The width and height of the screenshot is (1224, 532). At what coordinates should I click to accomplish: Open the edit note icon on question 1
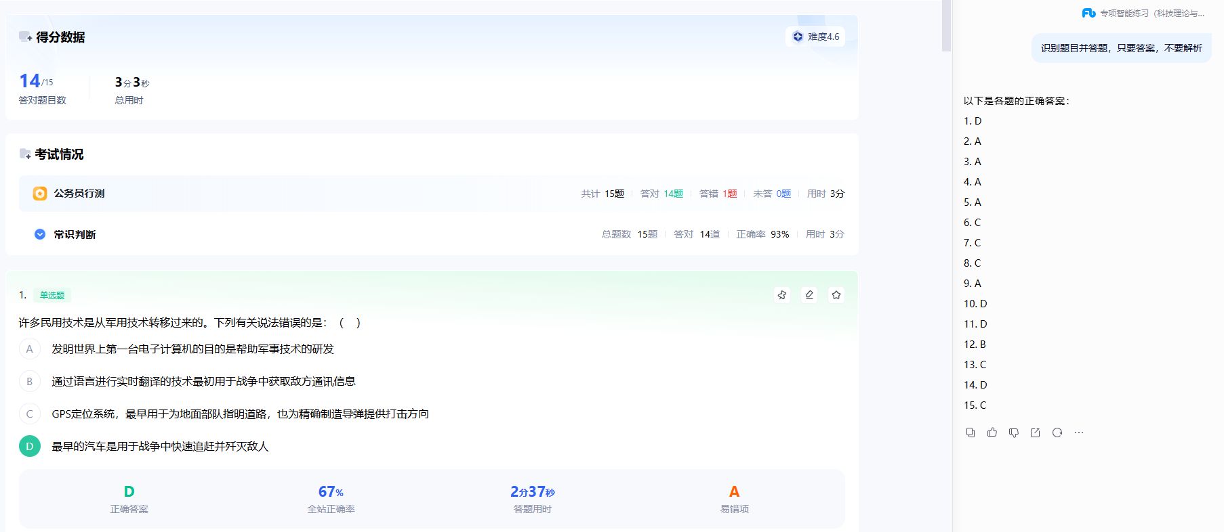[x=809, y=295]
